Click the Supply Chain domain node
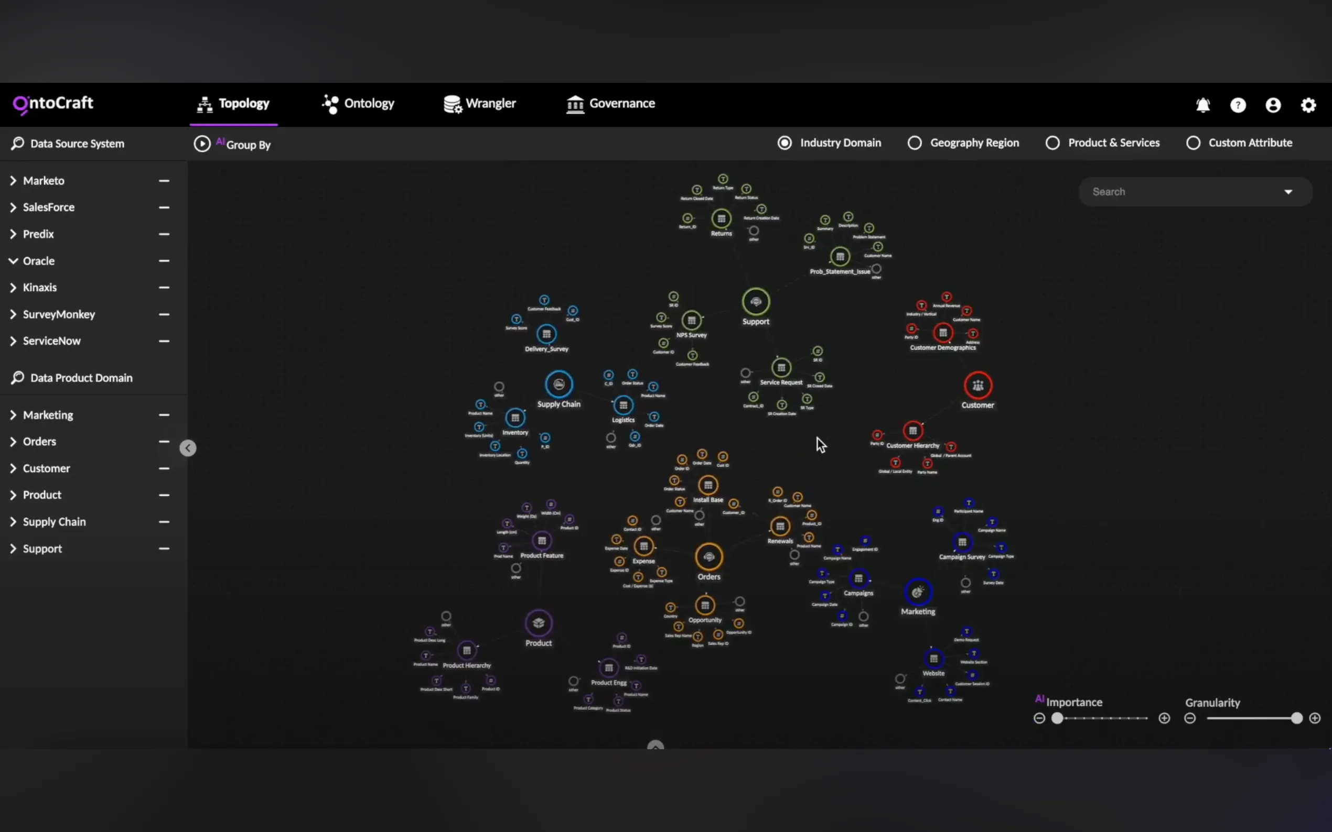The image size is (1332, 832). click(558, 385)
